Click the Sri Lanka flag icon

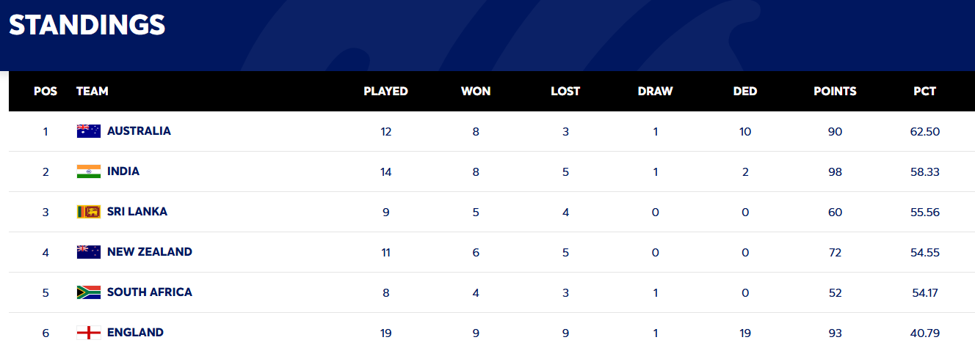tap(89, 212)
